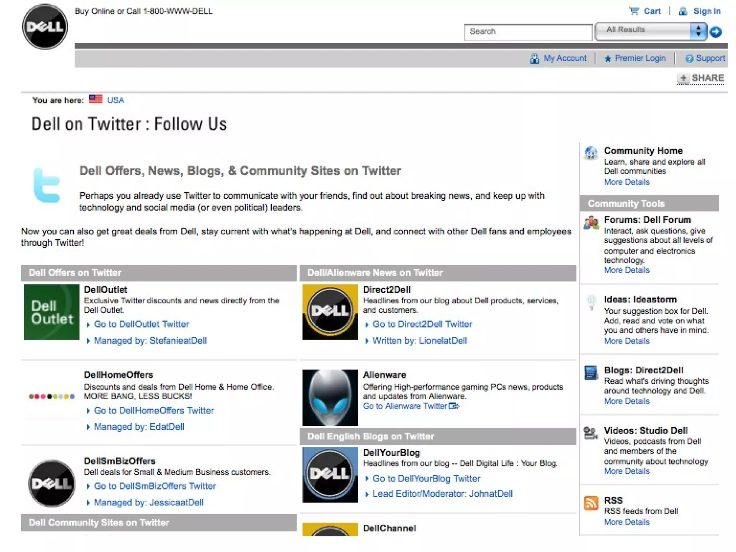Image resolution: width=736 pixels, height=552 pixels.
Task: Click the Ideastorm lightbulb icon
Action: (x=591, y=302)
